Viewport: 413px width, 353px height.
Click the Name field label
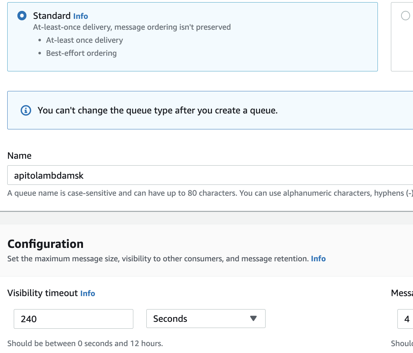pyautogui.click(x=19, y=156)
